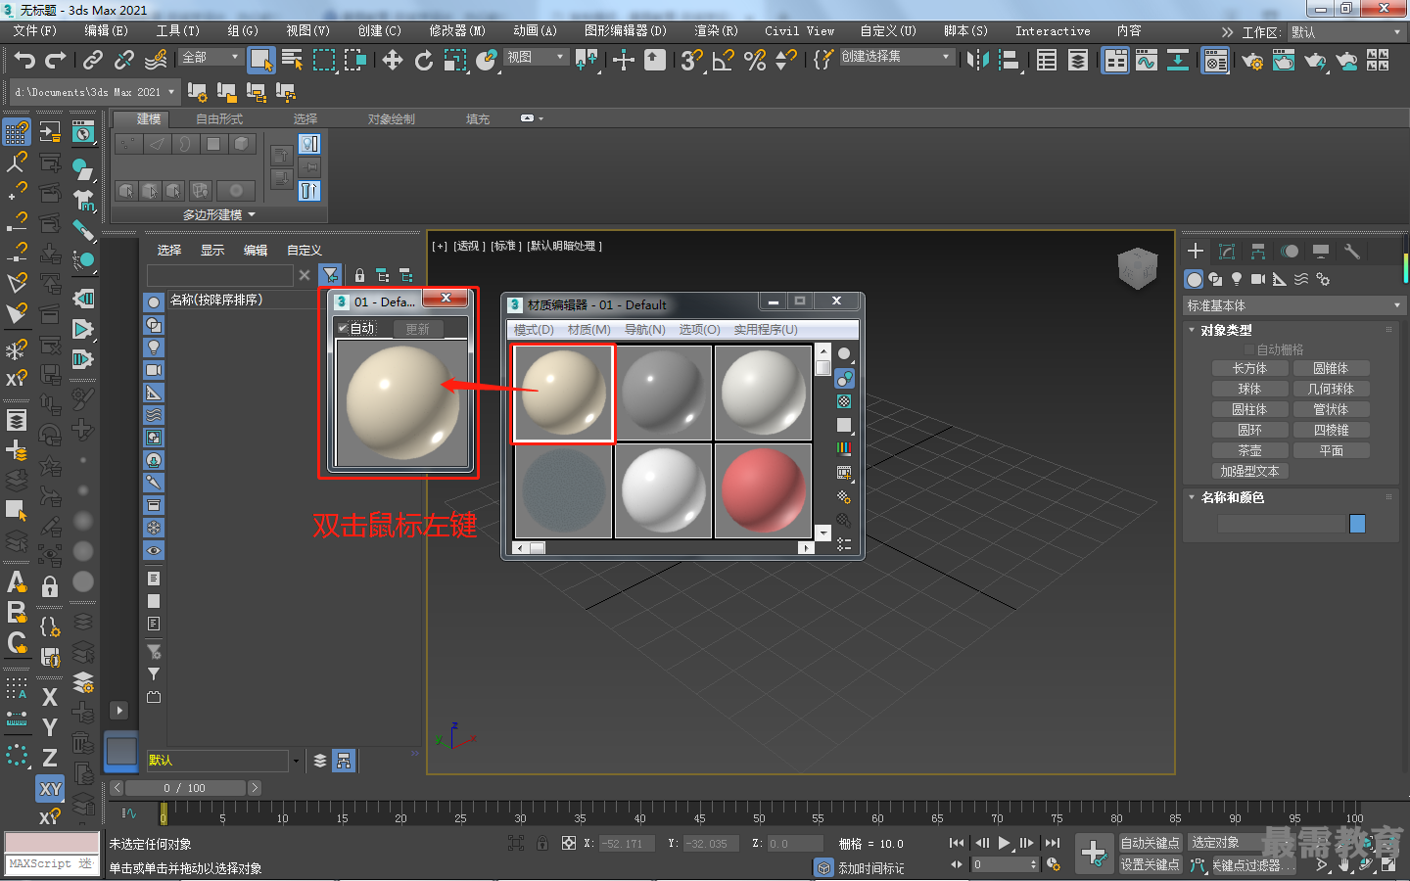Open 显示 menu in Scene Explorer

click(x=212, y=251)
